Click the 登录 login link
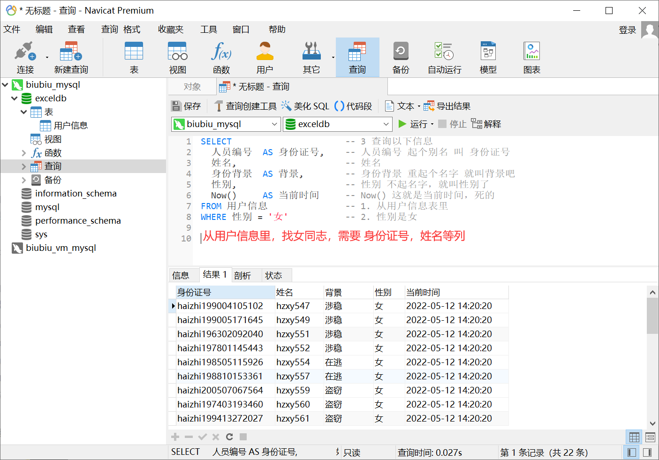 pos(628,30)
